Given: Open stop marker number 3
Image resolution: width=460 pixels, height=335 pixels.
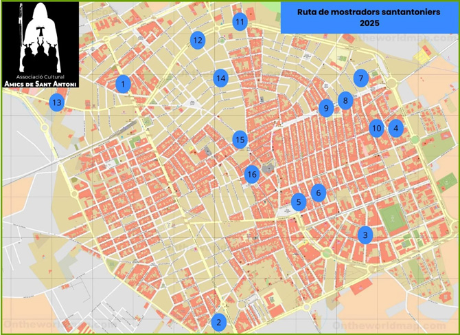Looking at the screenshot, I should (365, 235).
